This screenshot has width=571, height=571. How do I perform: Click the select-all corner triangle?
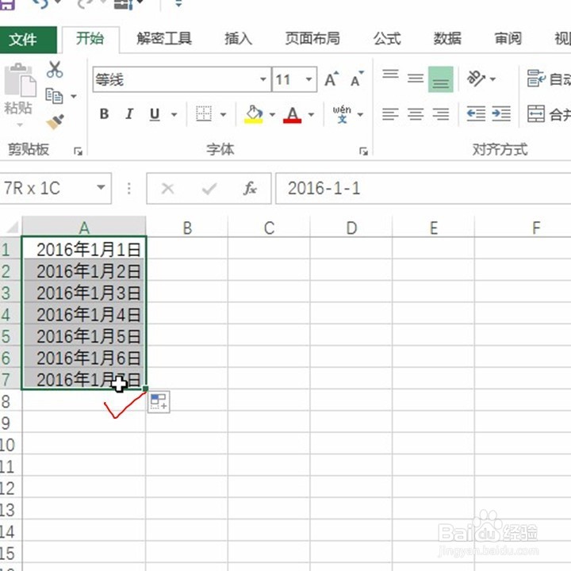coord(12,228)
